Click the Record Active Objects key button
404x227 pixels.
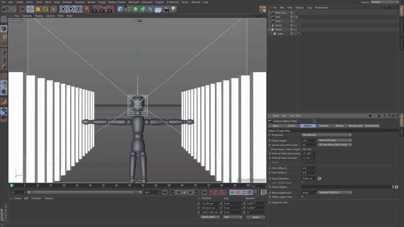pyautogui.click(x=212, y=192)
